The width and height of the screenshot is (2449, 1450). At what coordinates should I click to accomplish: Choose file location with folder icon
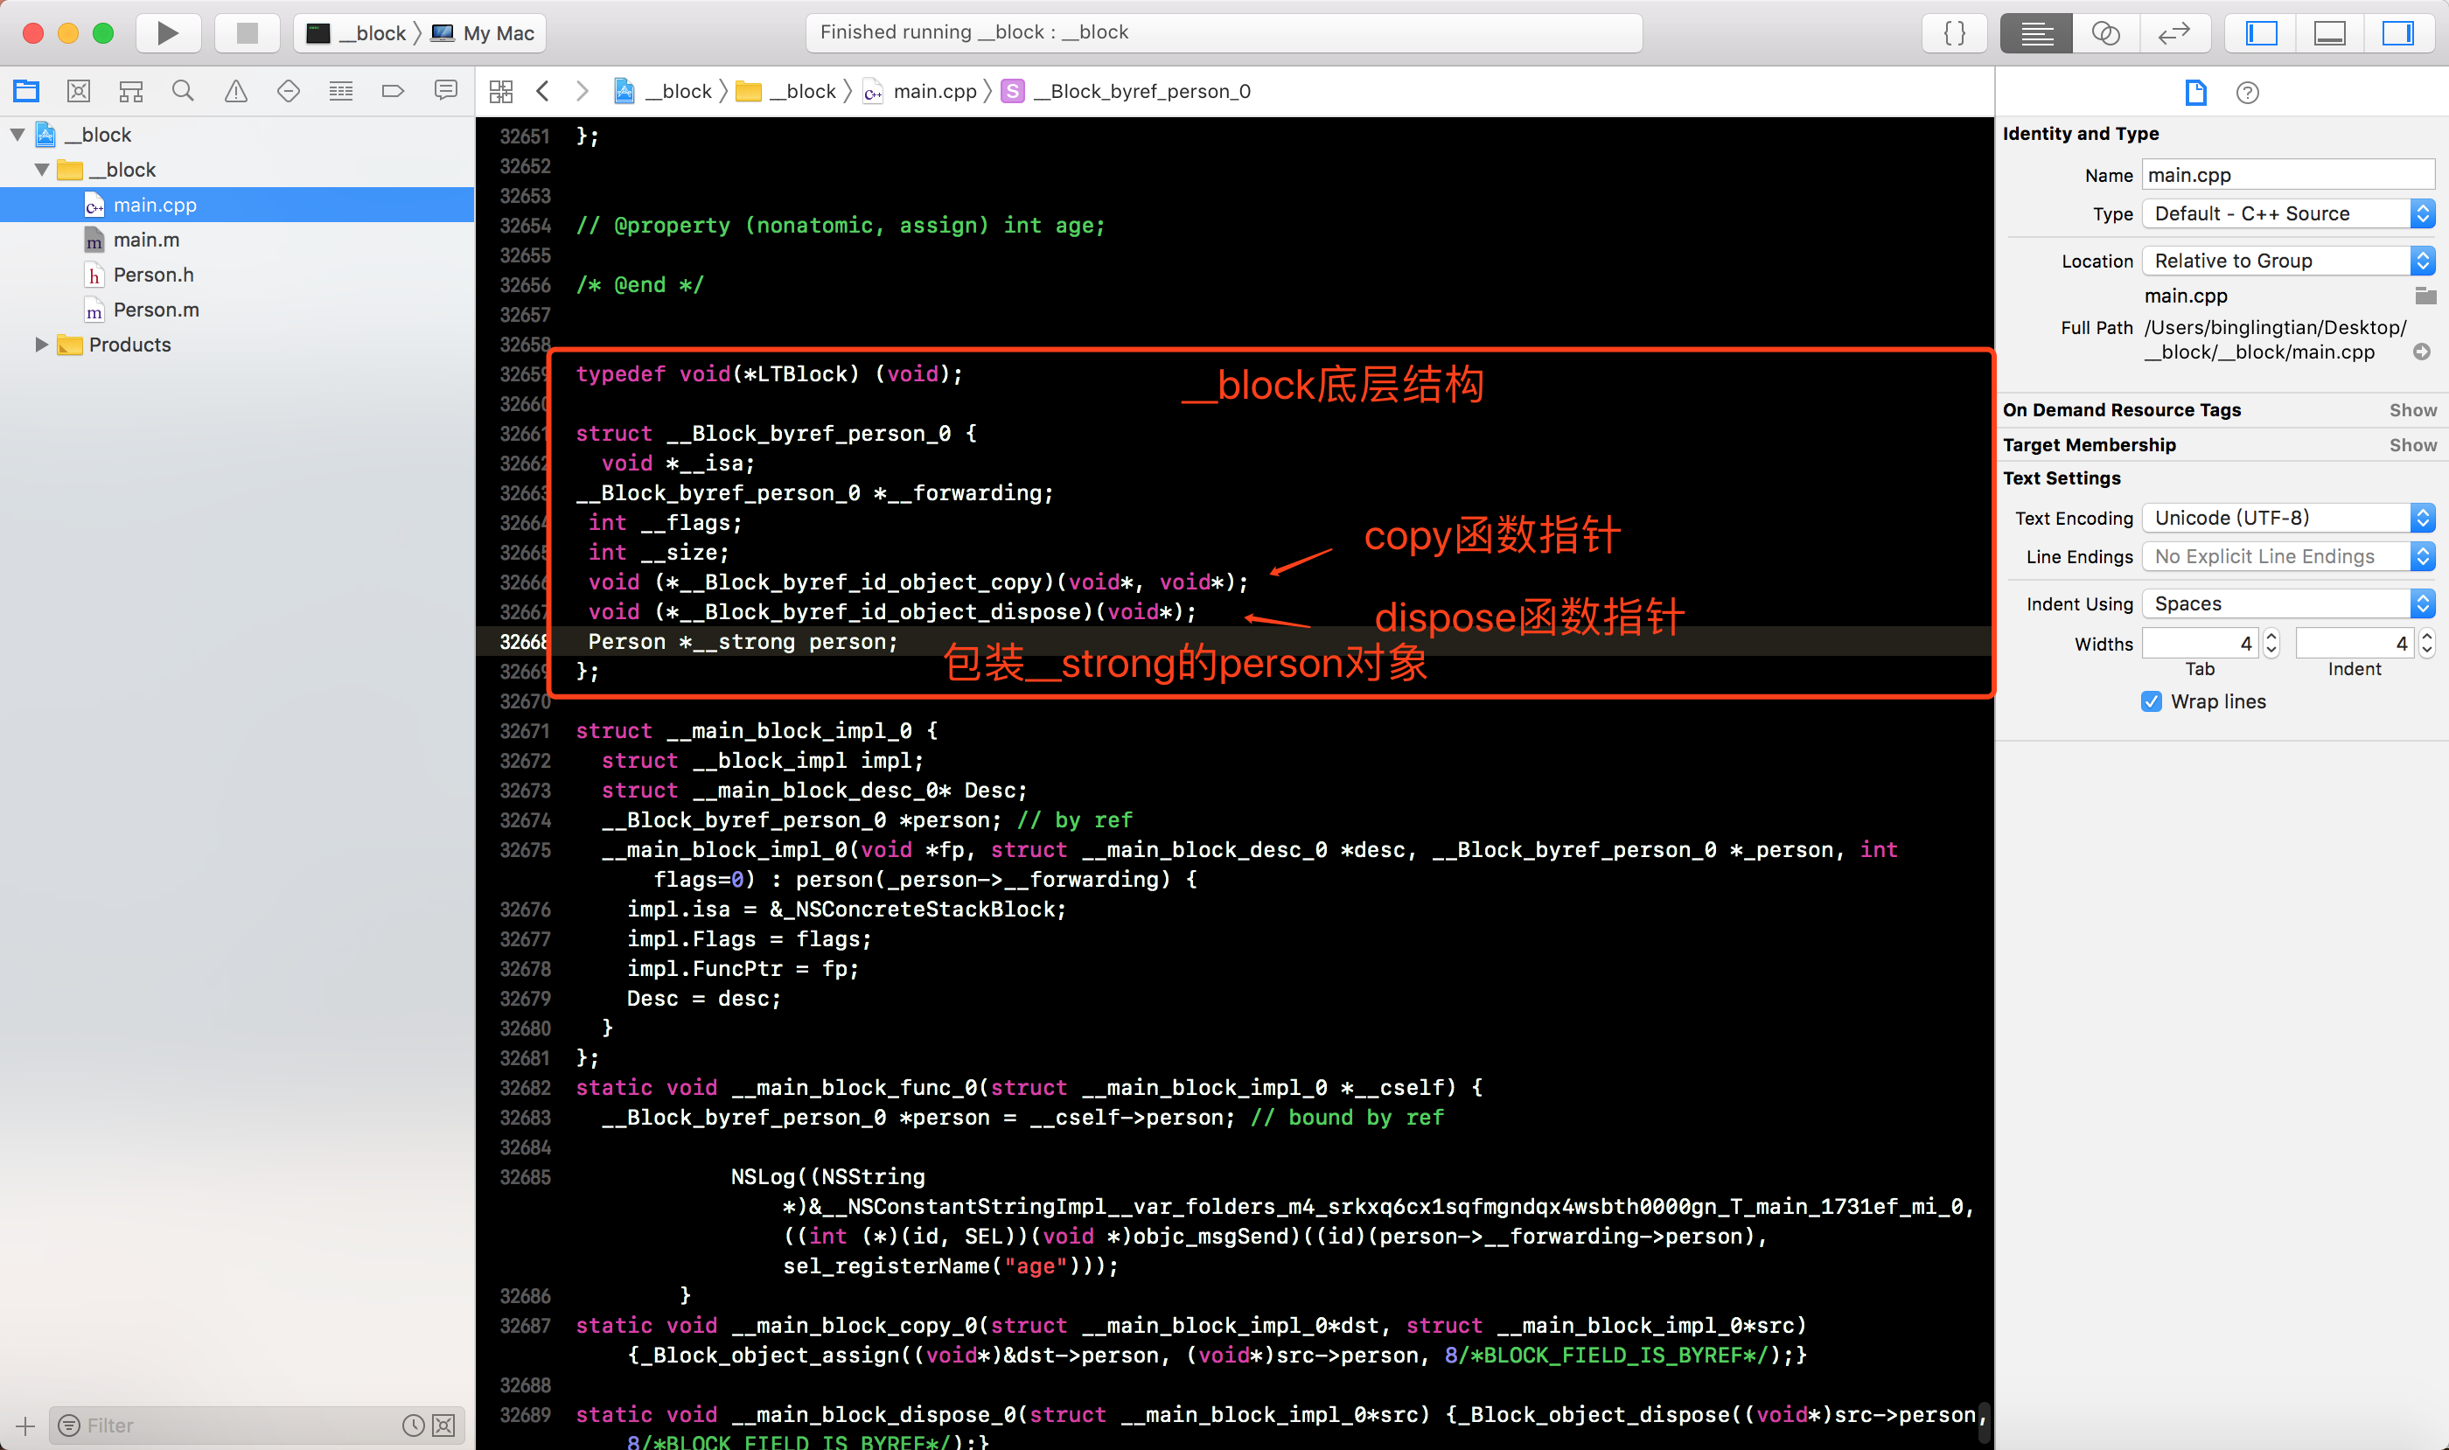coord(2425,295)
